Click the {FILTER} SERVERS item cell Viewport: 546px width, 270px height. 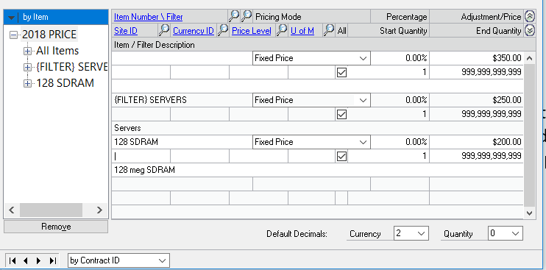pyautogui.click(x=182, y=100)
